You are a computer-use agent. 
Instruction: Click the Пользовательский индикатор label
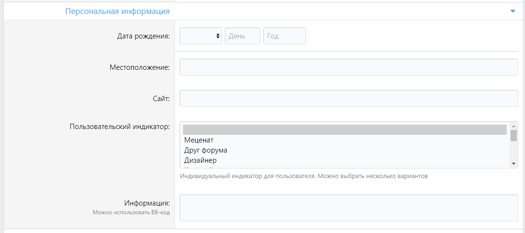(x=119, y=127)
